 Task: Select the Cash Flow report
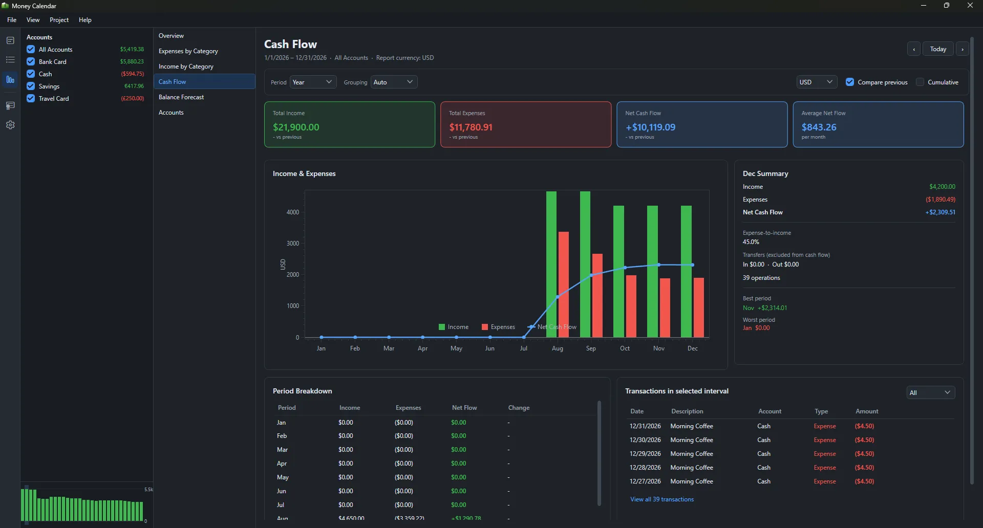click(x=204, y=81)
